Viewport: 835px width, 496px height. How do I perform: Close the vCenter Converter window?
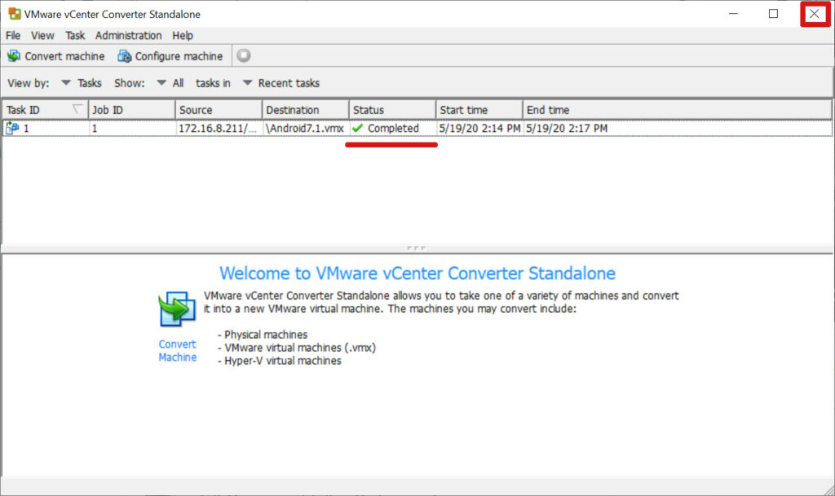815,14
